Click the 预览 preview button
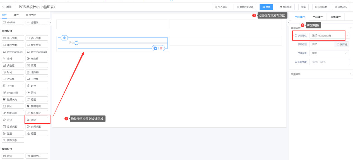353x160 pixels. (303, 7)
